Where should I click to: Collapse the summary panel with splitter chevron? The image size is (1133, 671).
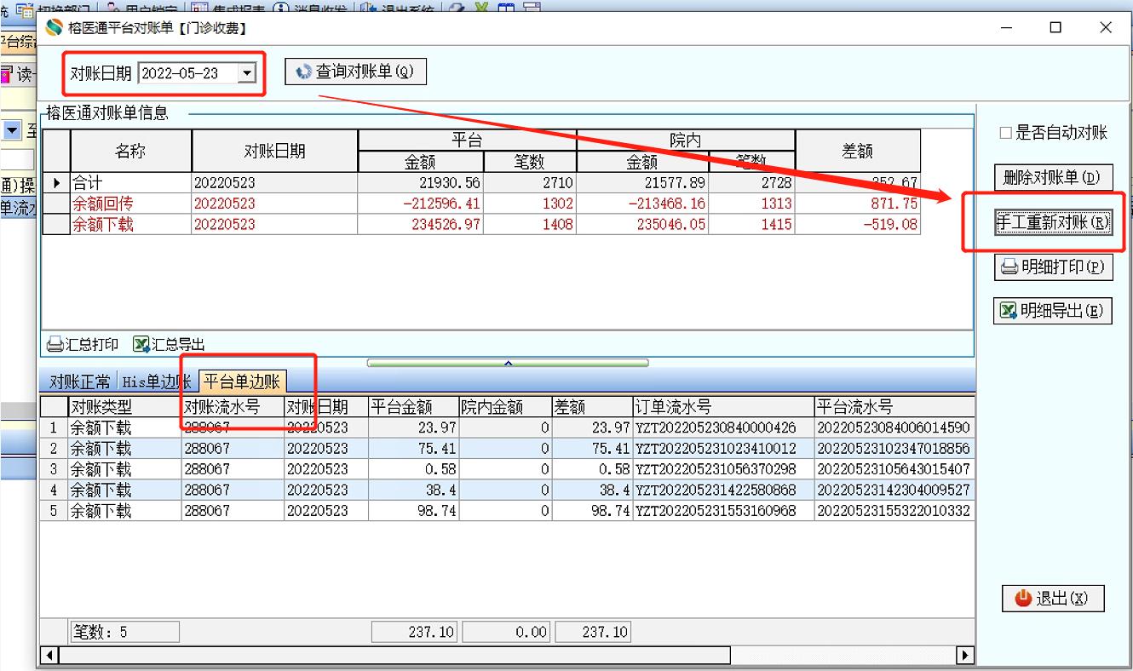pyautogui.click(x=508, y=363)
